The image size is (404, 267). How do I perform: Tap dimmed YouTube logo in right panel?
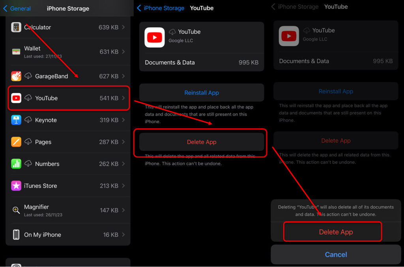coord(289,36)
